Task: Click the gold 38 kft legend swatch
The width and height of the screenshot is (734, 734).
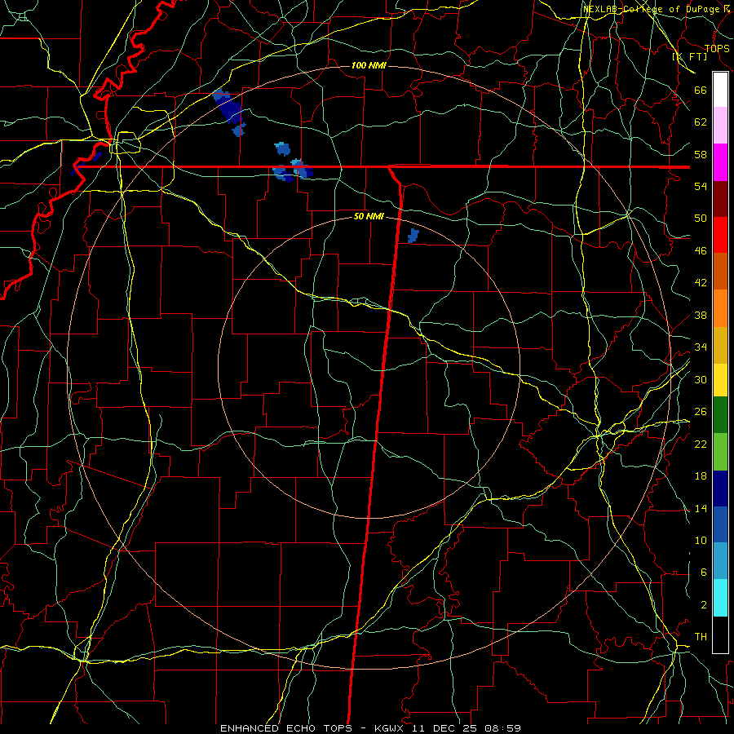Action: click(x=720, y=345)
